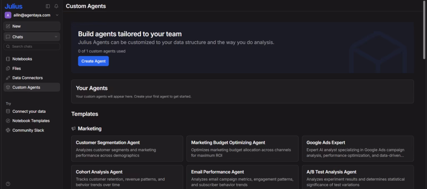Click the Custom Agents page title

[86, 6]
